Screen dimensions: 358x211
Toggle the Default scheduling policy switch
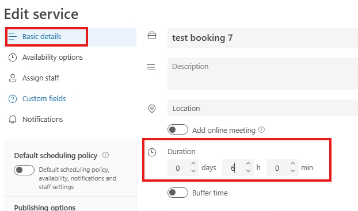(24, 170)
